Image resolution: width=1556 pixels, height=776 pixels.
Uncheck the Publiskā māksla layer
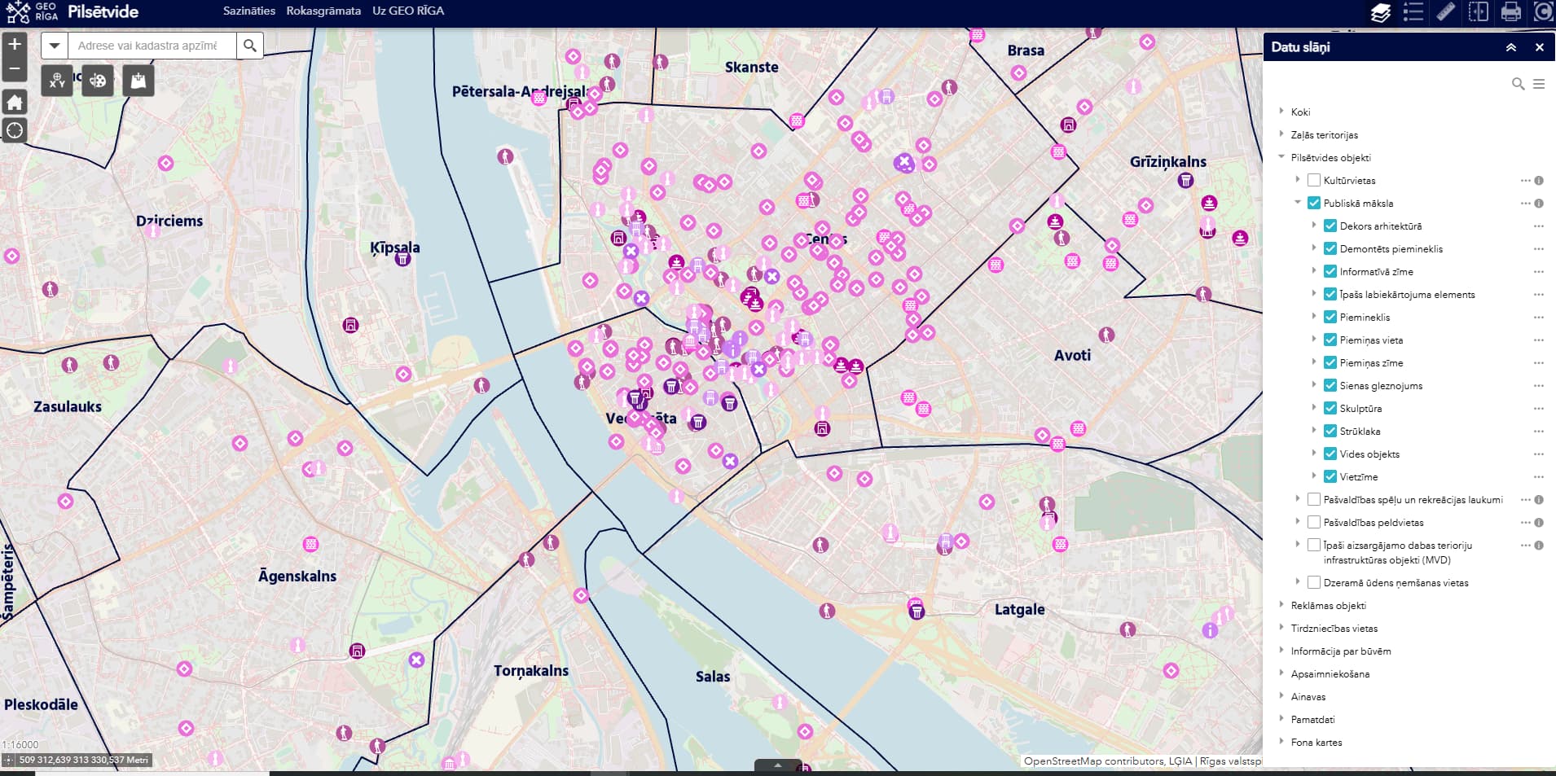(1314, 203)
